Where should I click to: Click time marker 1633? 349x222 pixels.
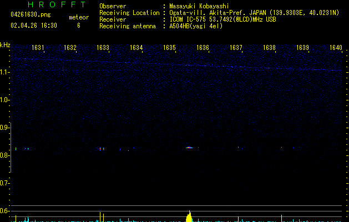pyautogui.click(x=103, y=48)
